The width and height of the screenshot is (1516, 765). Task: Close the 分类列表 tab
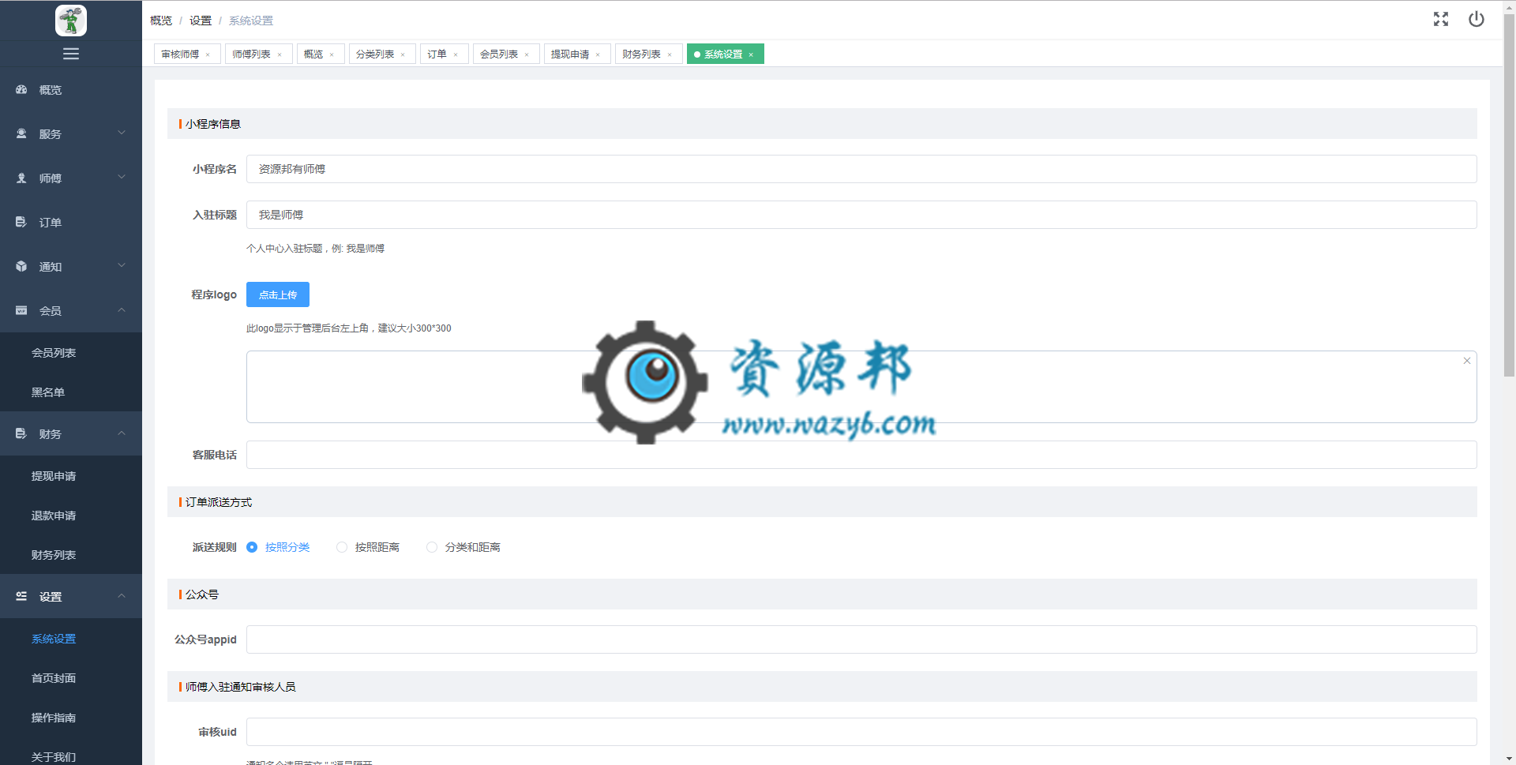[403, 54]
